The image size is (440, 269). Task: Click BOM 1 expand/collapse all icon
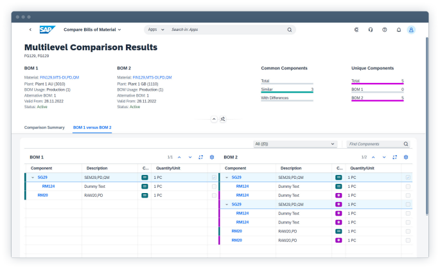point(201,157)
